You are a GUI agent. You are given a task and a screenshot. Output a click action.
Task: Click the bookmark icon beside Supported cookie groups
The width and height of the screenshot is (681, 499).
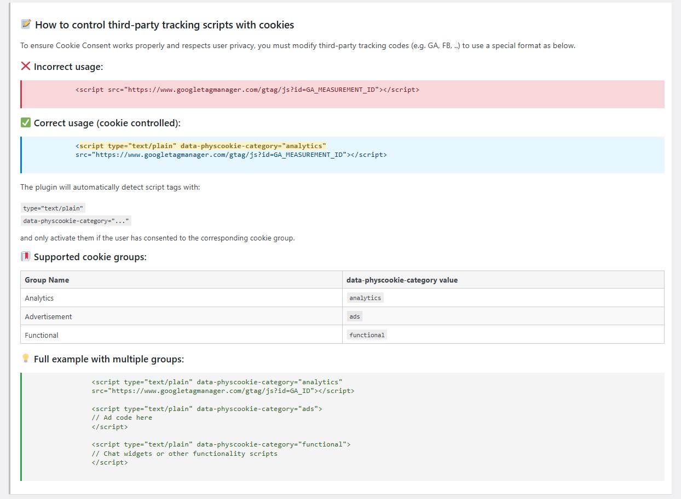click(x=26, y=256)
